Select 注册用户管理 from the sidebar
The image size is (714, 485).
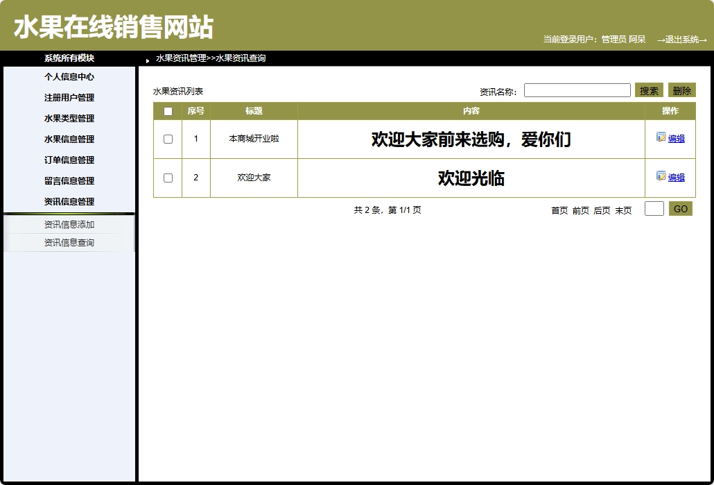(x=69, y=98)
